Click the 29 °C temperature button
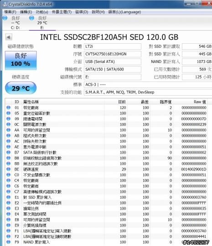Screen dimensions: 212x246 click(21, 88)
